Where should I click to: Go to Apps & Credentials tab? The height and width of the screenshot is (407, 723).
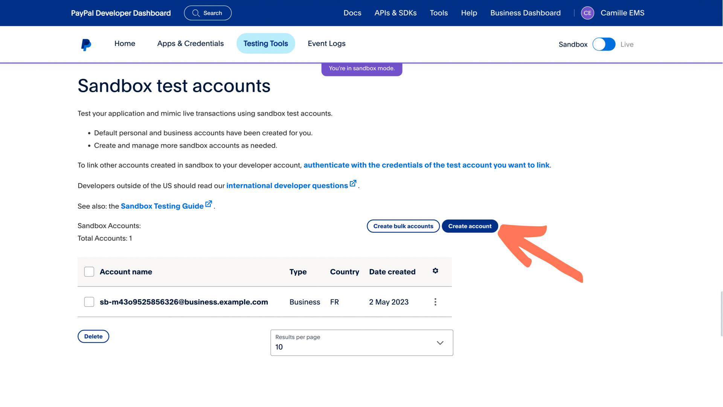click(x=191, y=44)
